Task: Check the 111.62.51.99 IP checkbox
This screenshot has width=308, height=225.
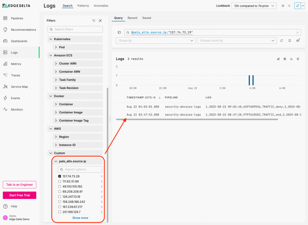Action: (60, 181)
